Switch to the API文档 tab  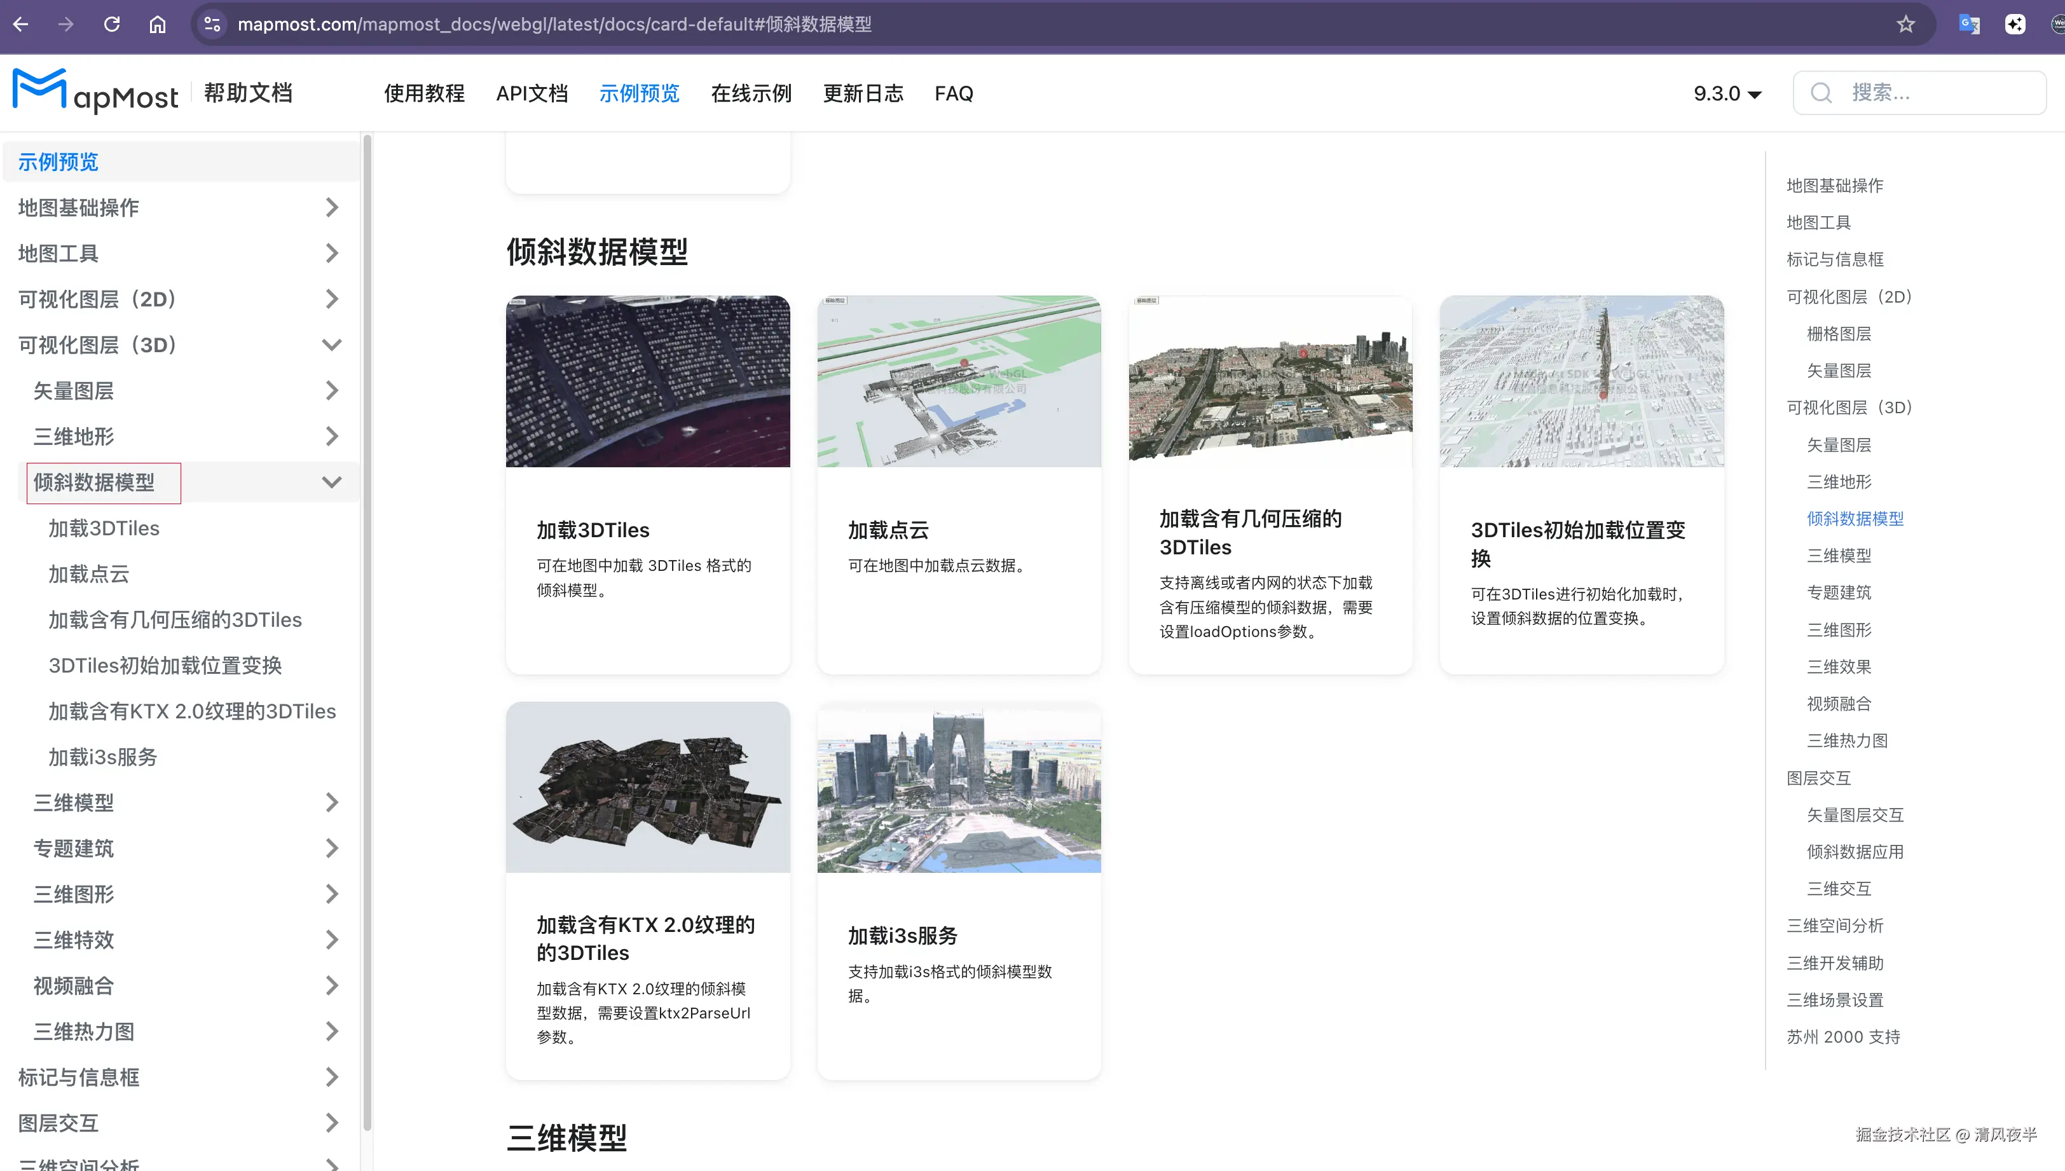coord(532,93)
